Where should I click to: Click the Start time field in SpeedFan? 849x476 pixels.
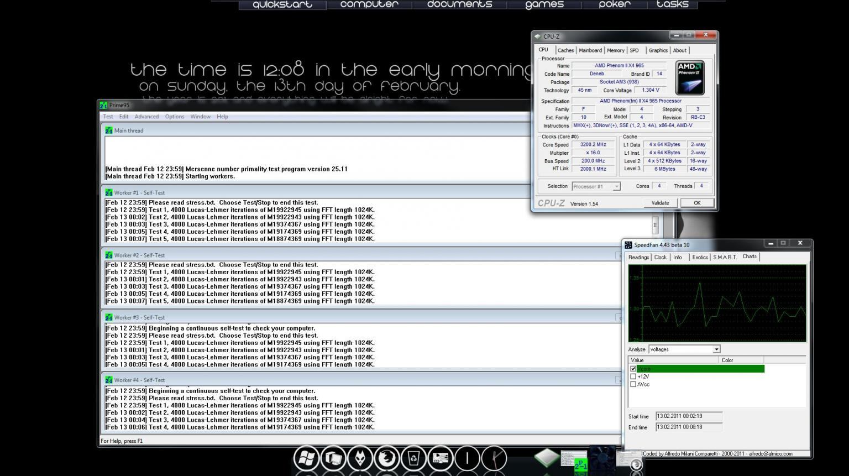coord(689,416)
